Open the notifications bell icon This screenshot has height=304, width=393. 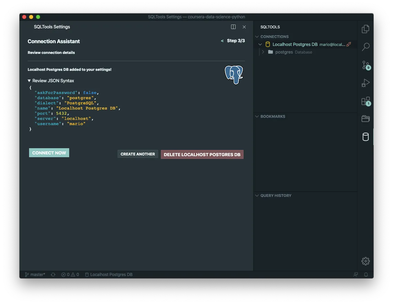[366, 275]
